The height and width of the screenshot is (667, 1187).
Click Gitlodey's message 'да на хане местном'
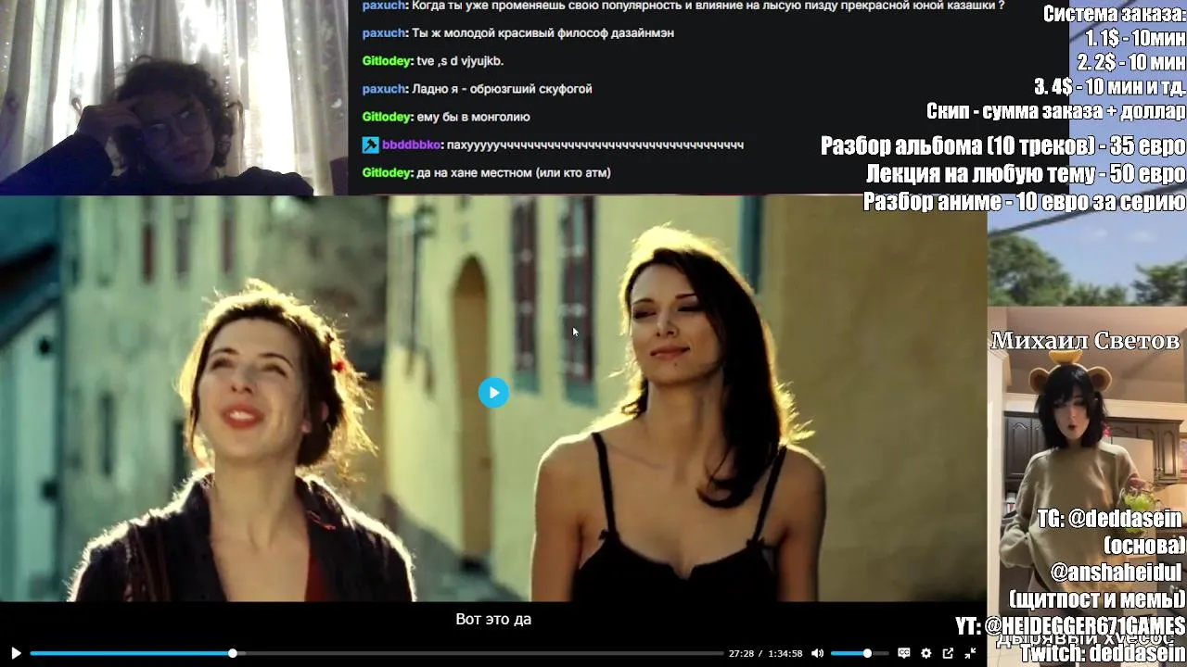click(x=514, y=172)
